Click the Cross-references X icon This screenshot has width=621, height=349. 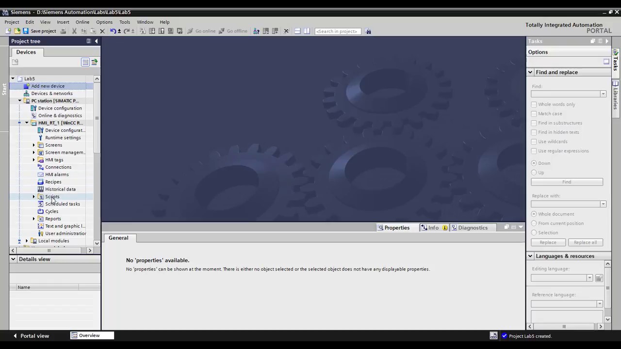(286, 31)
